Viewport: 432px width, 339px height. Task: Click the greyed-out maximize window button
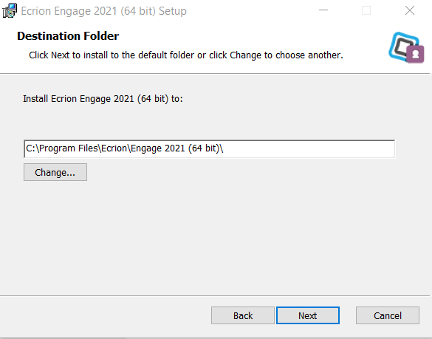tap(366, 10)
